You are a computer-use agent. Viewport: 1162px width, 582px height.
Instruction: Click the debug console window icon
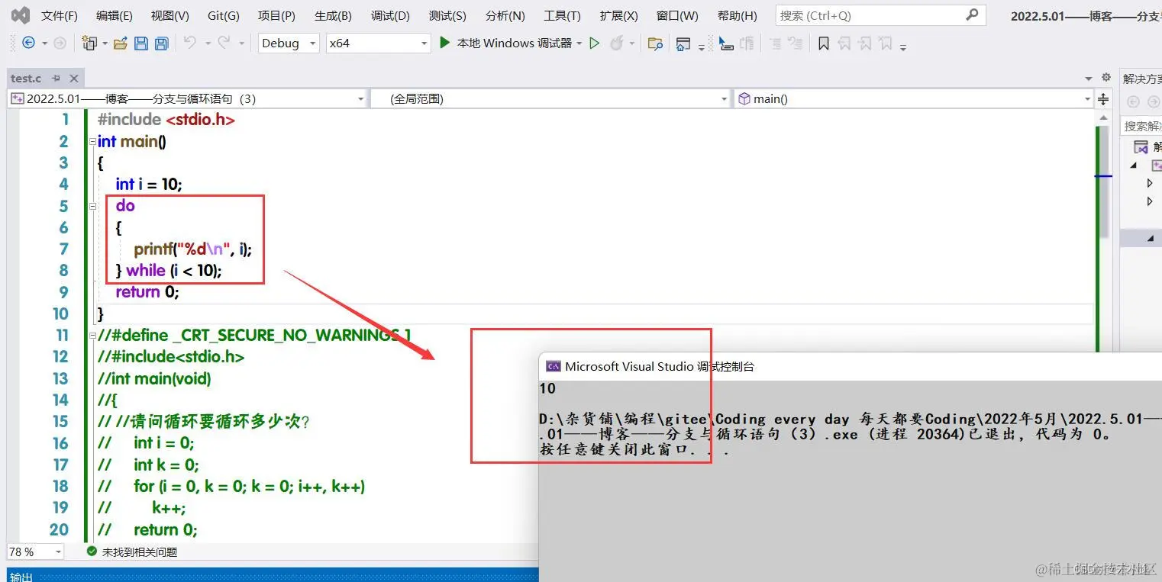coord(554,366)
